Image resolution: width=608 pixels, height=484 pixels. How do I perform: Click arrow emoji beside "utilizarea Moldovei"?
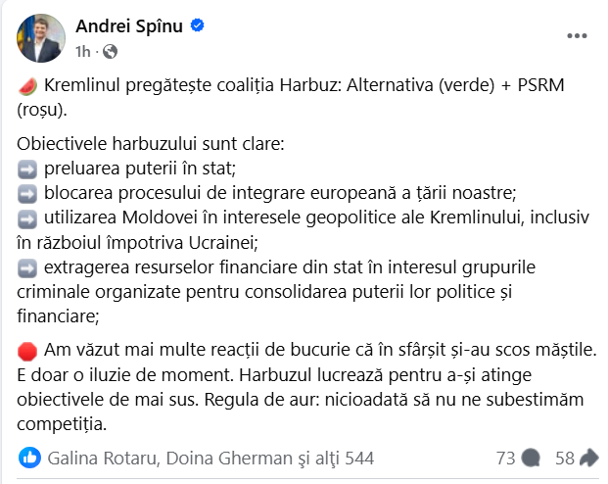[x=27, y=217]
